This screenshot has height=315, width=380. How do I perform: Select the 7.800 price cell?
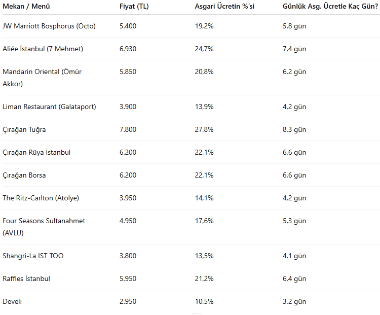tap(128, 129)
